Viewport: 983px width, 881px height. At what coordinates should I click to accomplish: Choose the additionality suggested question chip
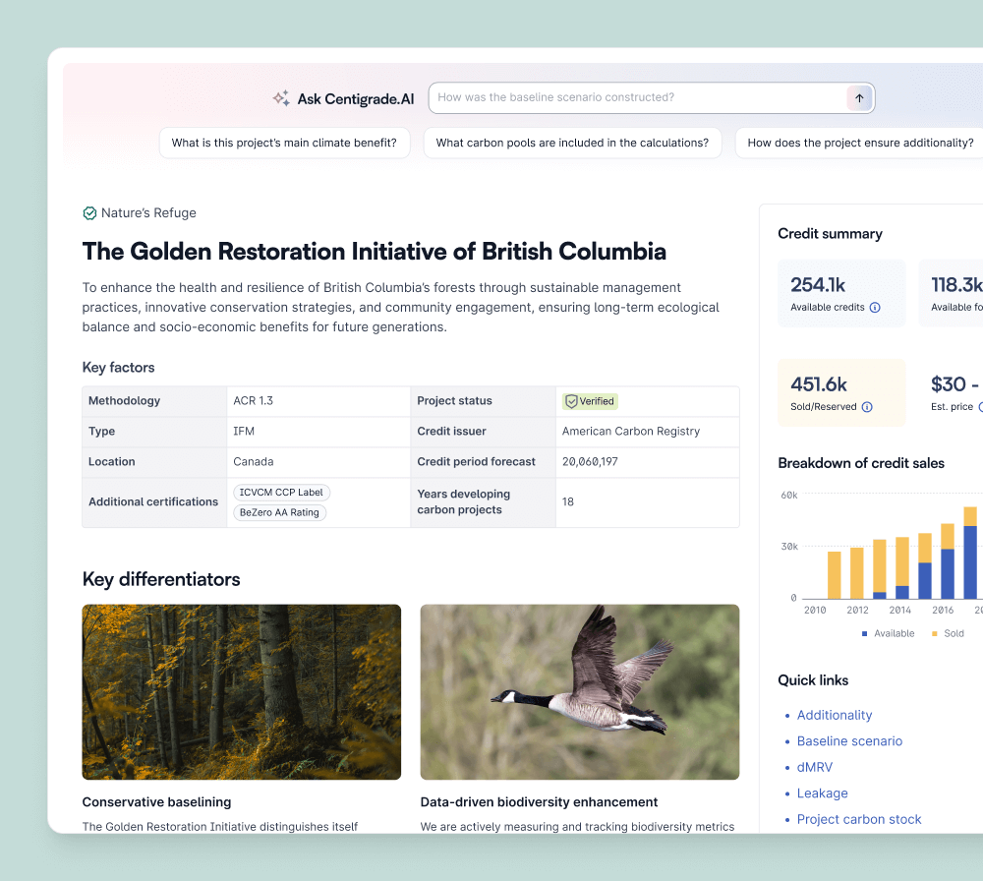(x=860, y=143)
